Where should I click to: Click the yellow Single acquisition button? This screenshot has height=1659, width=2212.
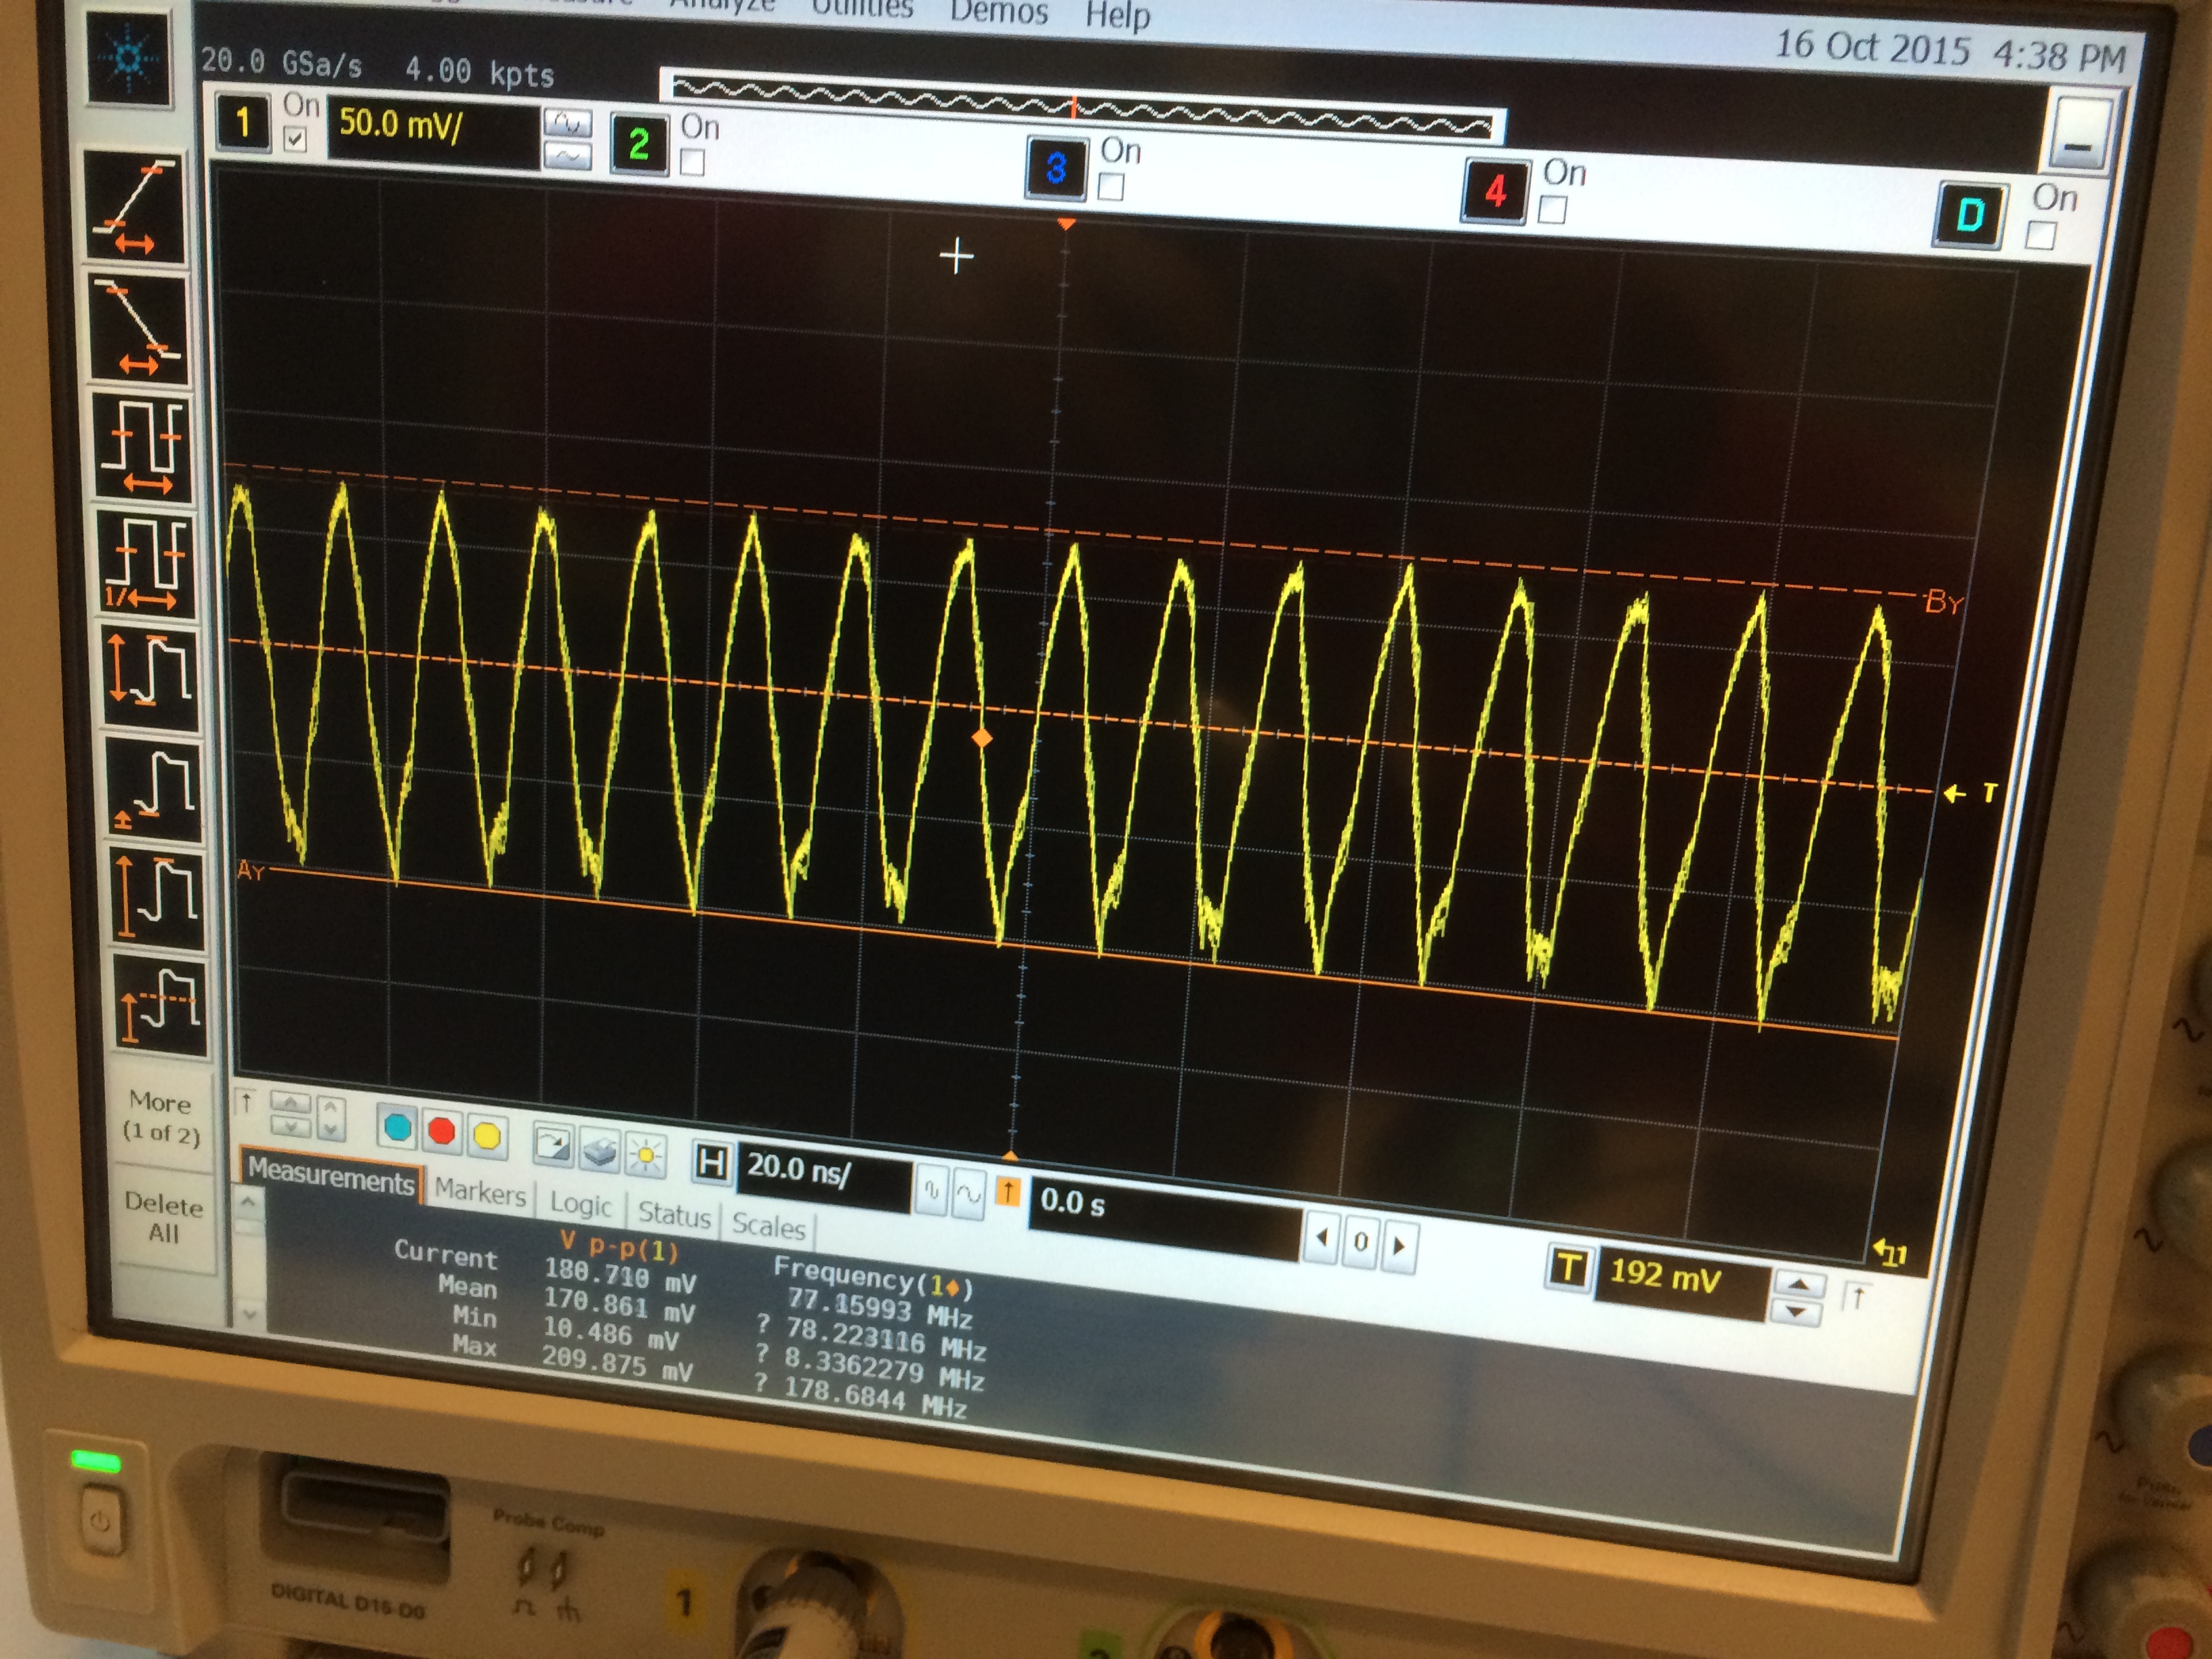[x=487, y=1136]
